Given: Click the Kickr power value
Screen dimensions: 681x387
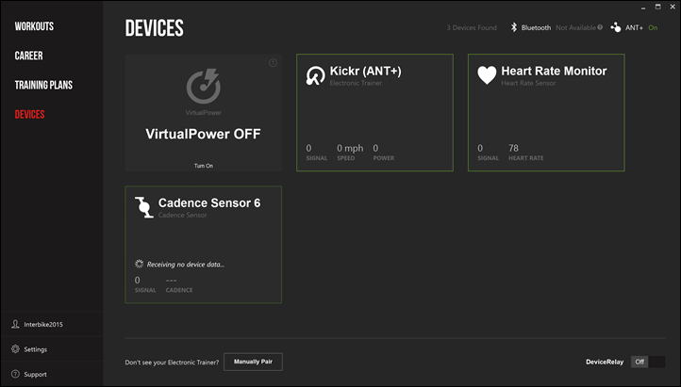Looking at the screenshot, I should pyautogui.click(x=375, y=148).
